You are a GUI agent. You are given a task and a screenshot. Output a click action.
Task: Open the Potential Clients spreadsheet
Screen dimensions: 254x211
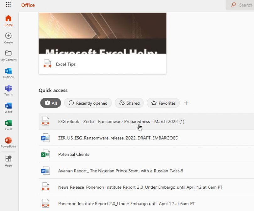[73, 154]
